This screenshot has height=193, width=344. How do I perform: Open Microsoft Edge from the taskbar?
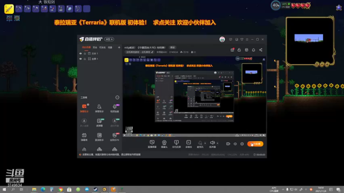click(x=43, y=189)
